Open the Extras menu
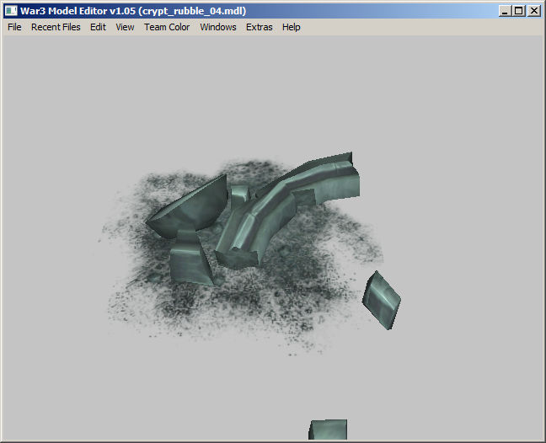 tap(259, 27)
